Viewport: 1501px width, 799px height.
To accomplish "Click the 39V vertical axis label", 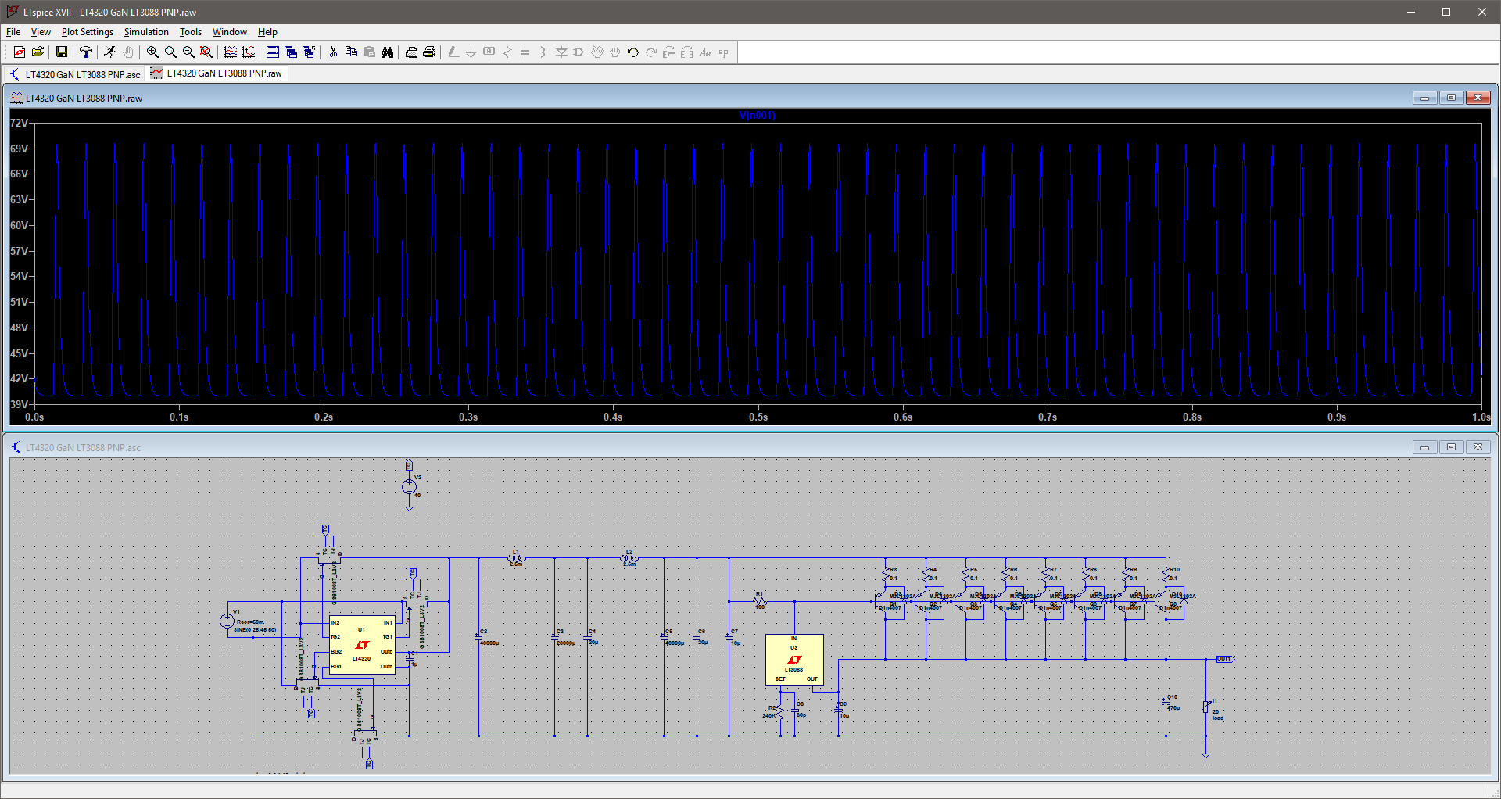I will (19, 404).
